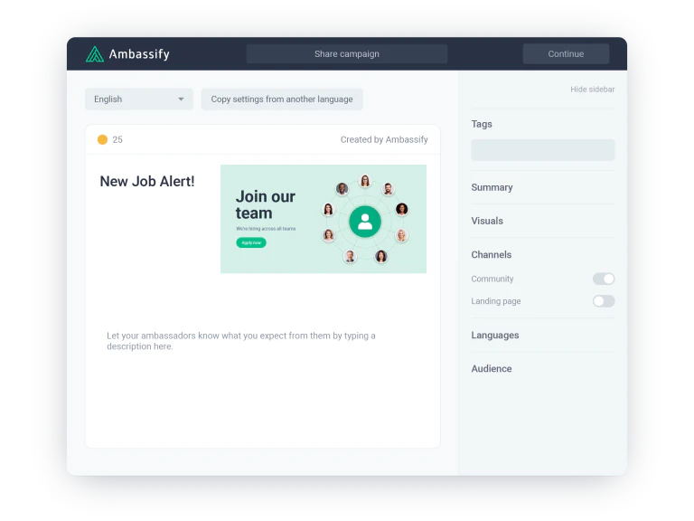Click the 25 points value
This screenshot has height=521, width=694.
pos(117,139)
